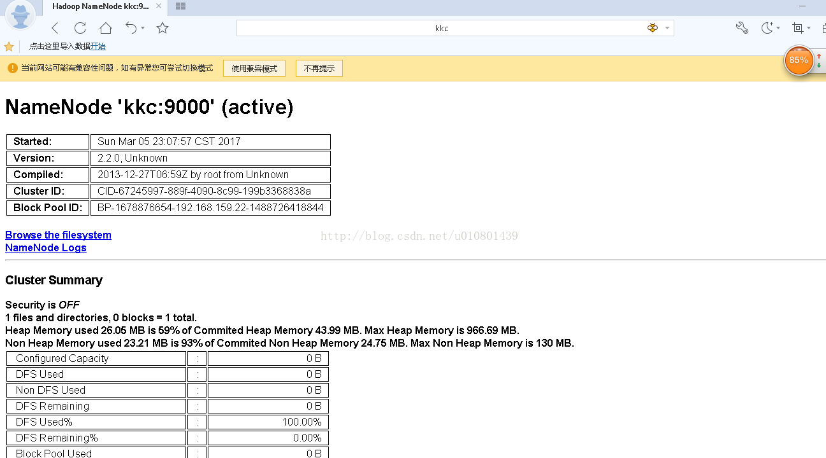Click the Configured Capacity label cell

coord(96,358)
